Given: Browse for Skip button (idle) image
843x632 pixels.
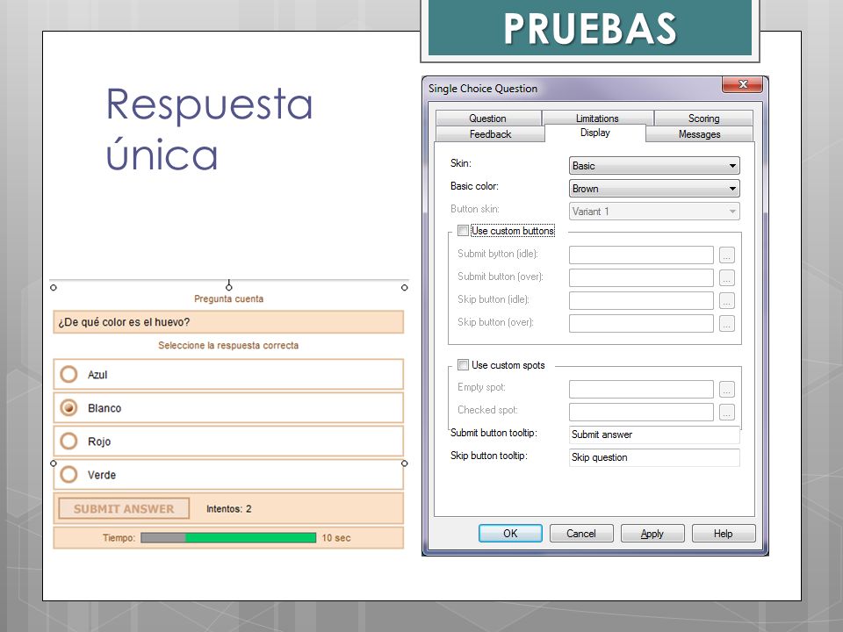Looking at the screenshot, I should [726, 301].
